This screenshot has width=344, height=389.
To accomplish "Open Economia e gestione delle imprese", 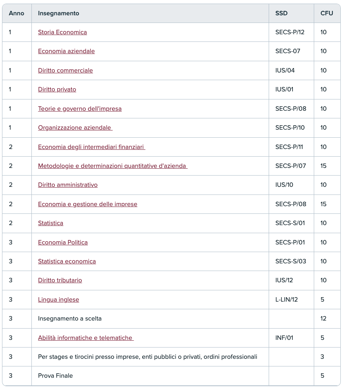I will [x=87, y=204].
